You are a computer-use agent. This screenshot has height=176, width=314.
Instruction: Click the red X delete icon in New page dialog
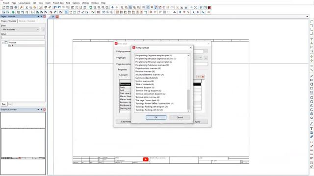click(203, 77)
